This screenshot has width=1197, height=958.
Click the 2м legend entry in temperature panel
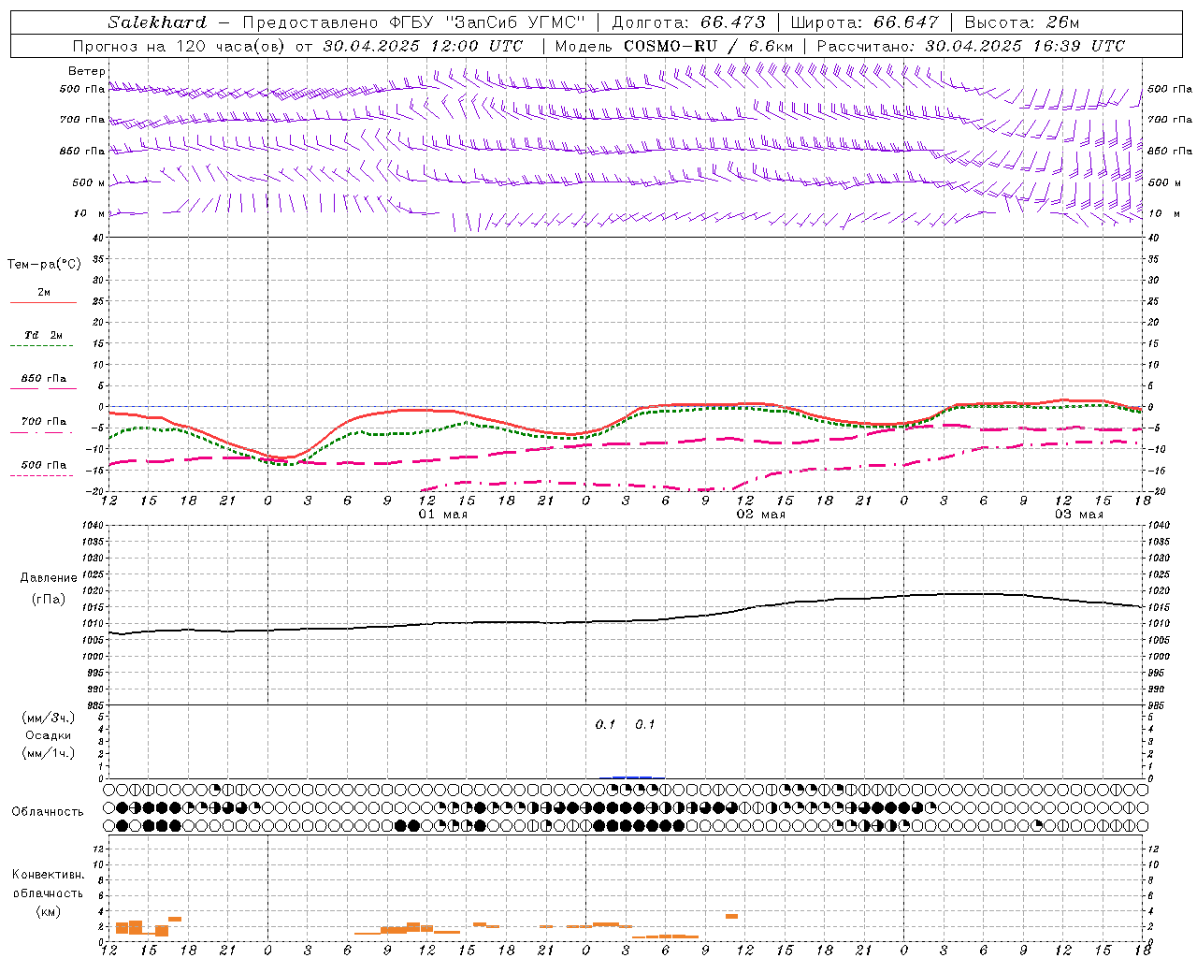(x=44, y=293)
